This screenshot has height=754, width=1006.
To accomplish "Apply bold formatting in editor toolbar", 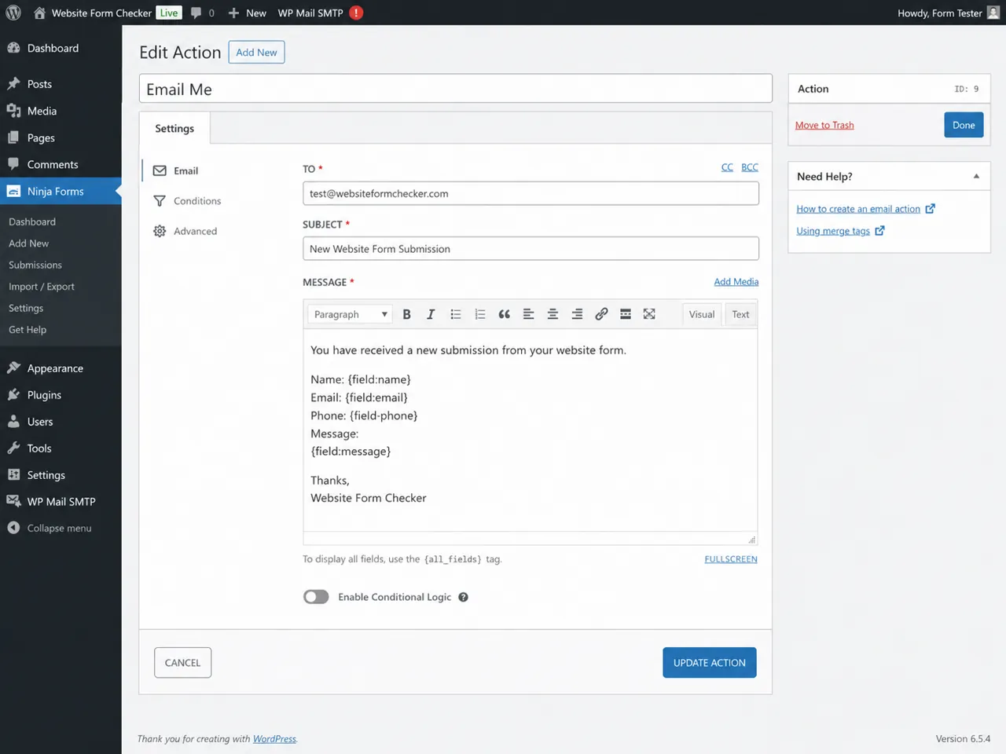I will click(x=406, y=314).
